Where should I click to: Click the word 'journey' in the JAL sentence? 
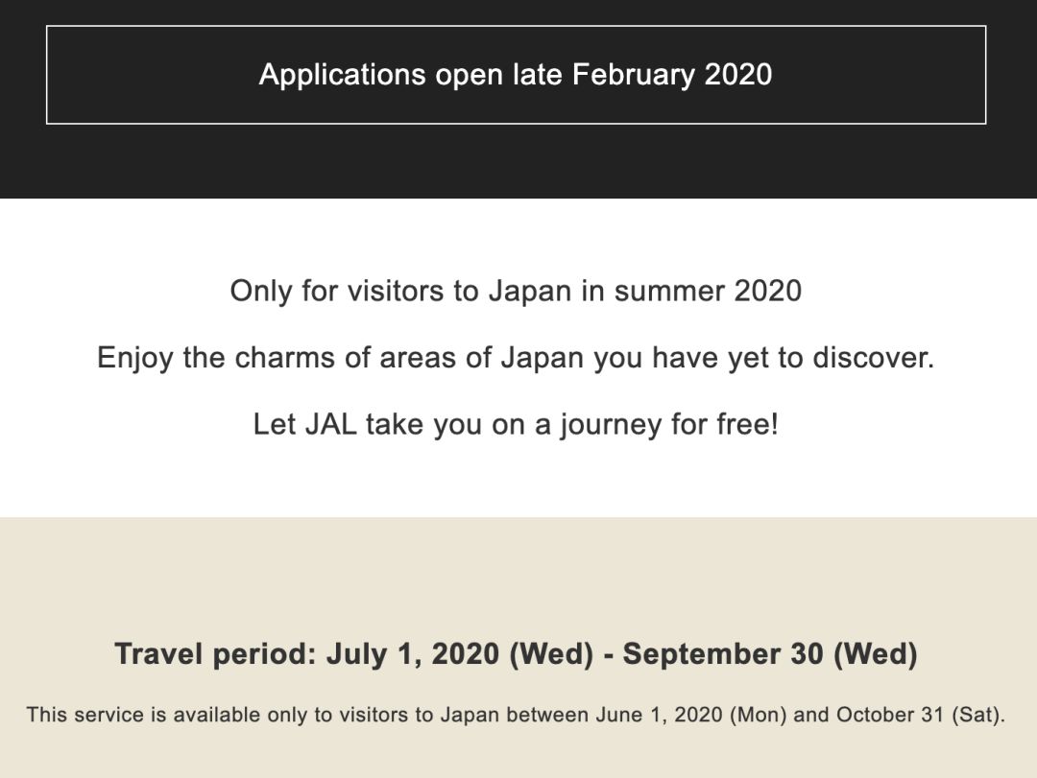(611, 425)
